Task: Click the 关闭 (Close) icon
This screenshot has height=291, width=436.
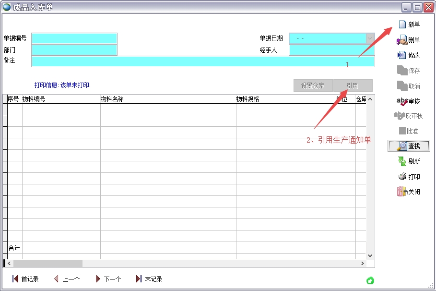Action: [x=410, y=192]
